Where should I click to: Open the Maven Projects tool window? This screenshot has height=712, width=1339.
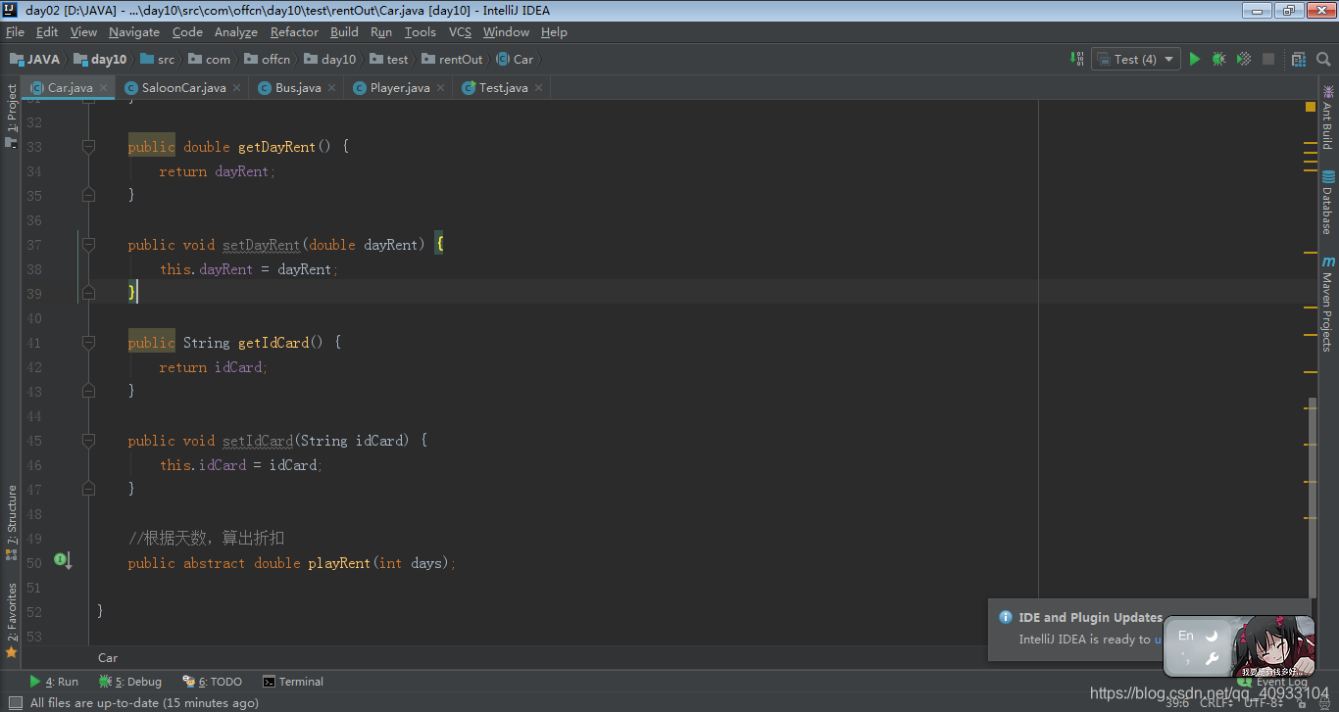coord(1328,304)
